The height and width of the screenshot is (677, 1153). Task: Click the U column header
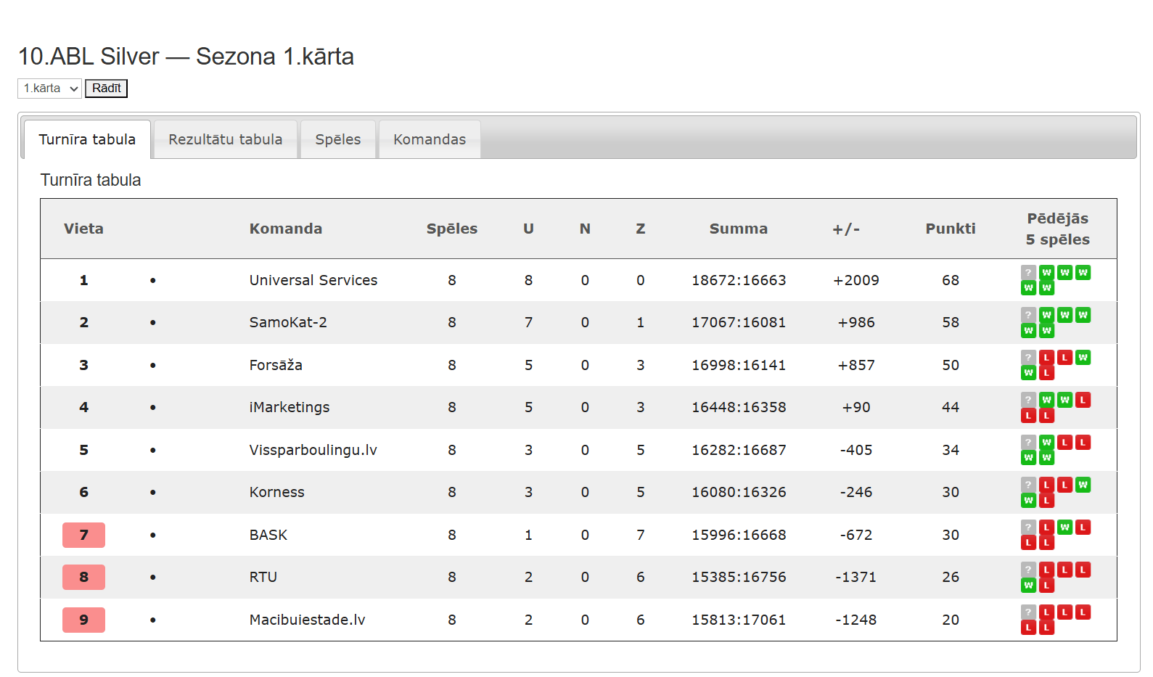pos(528,229)
